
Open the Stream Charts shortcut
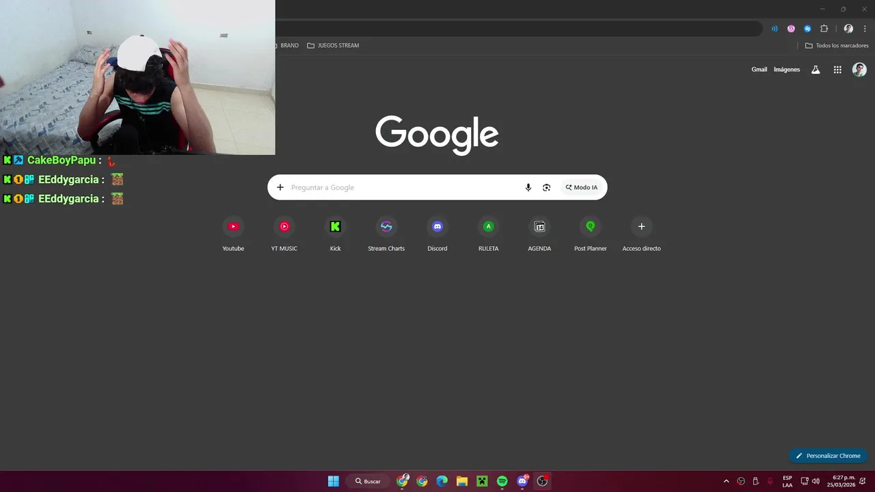tap(386, 234)
